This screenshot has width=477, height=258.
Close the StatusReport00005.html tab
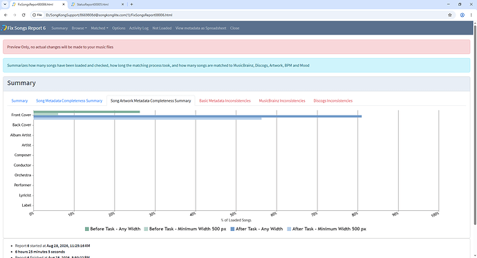(122, 4)
